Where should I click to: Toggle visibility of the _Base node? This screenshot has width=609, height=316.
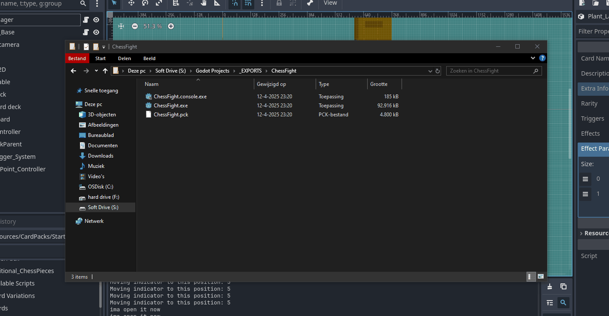point(96,32)
